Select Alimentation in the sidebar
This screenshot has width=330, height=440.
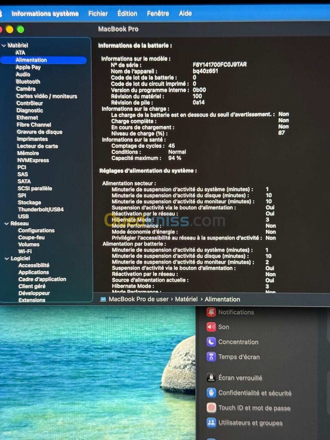point(44,60)
